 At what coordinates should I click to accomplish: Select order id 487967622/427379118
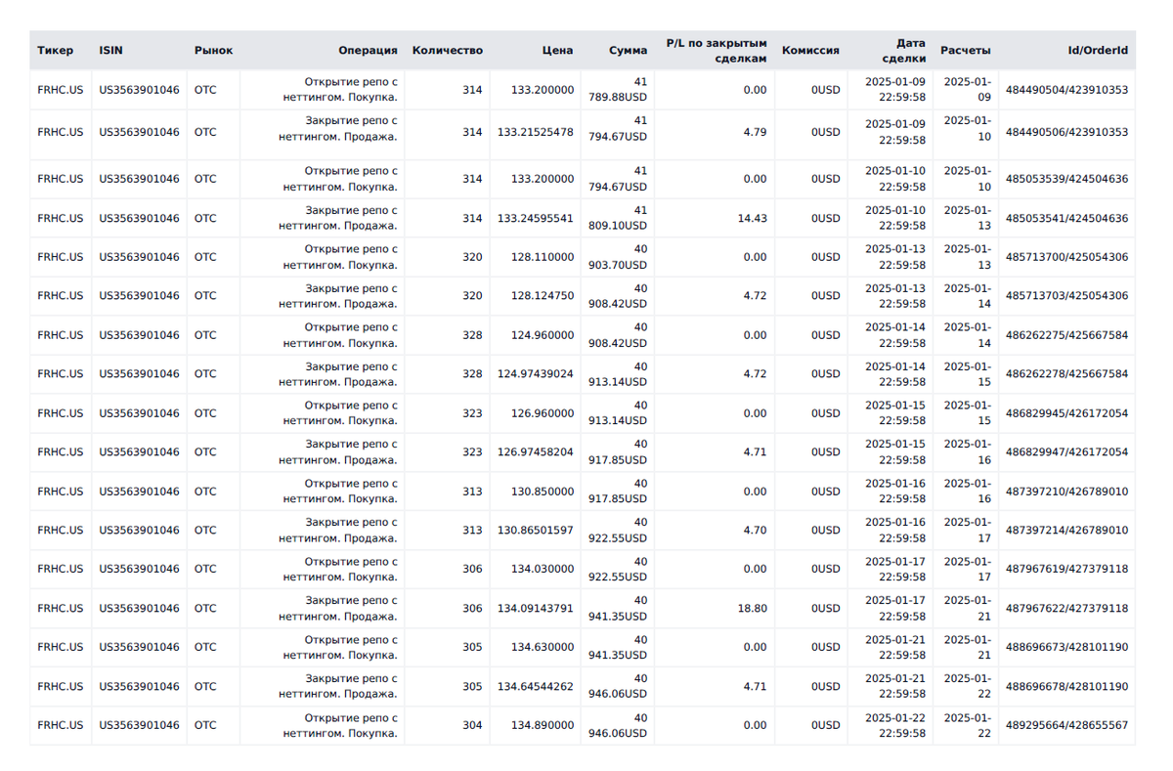1066,608
